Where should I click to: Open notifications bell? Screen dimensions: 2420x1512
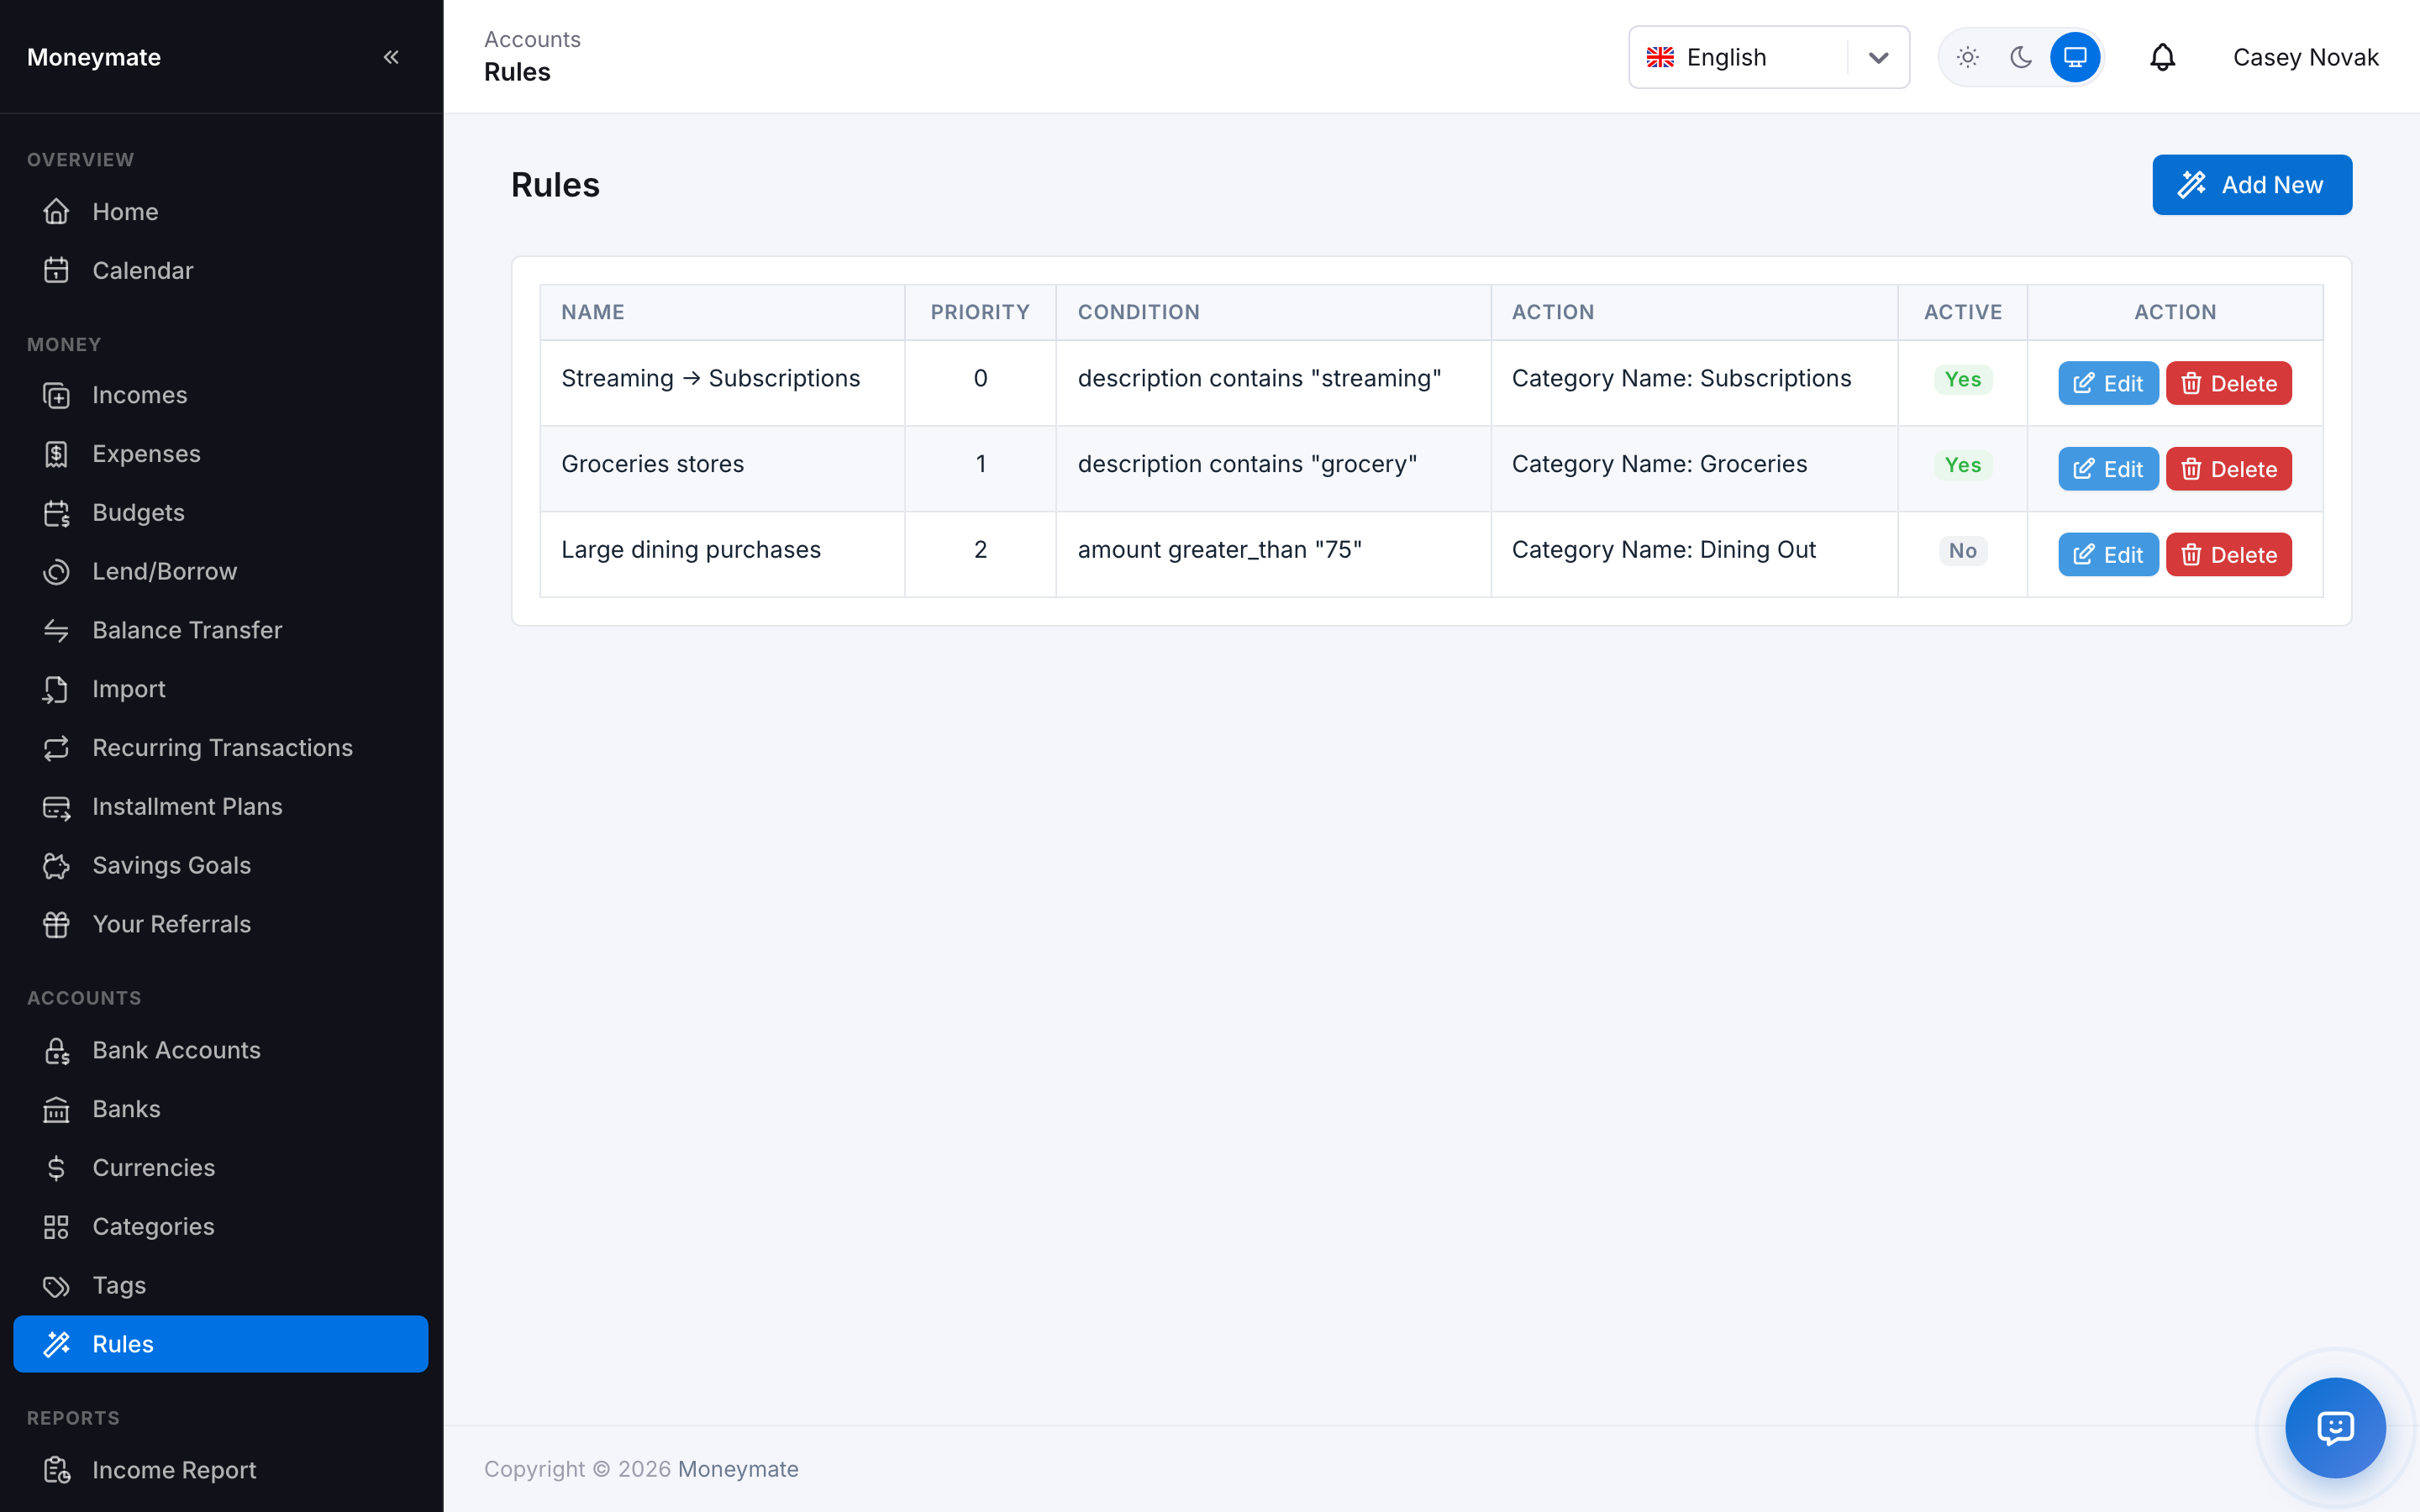[x=2162, y=57]
